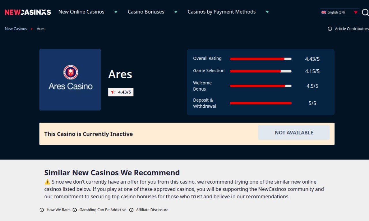Click the Overall Rating progress bar
Viewport: 369px width, 221px height.
click(261, 59)
